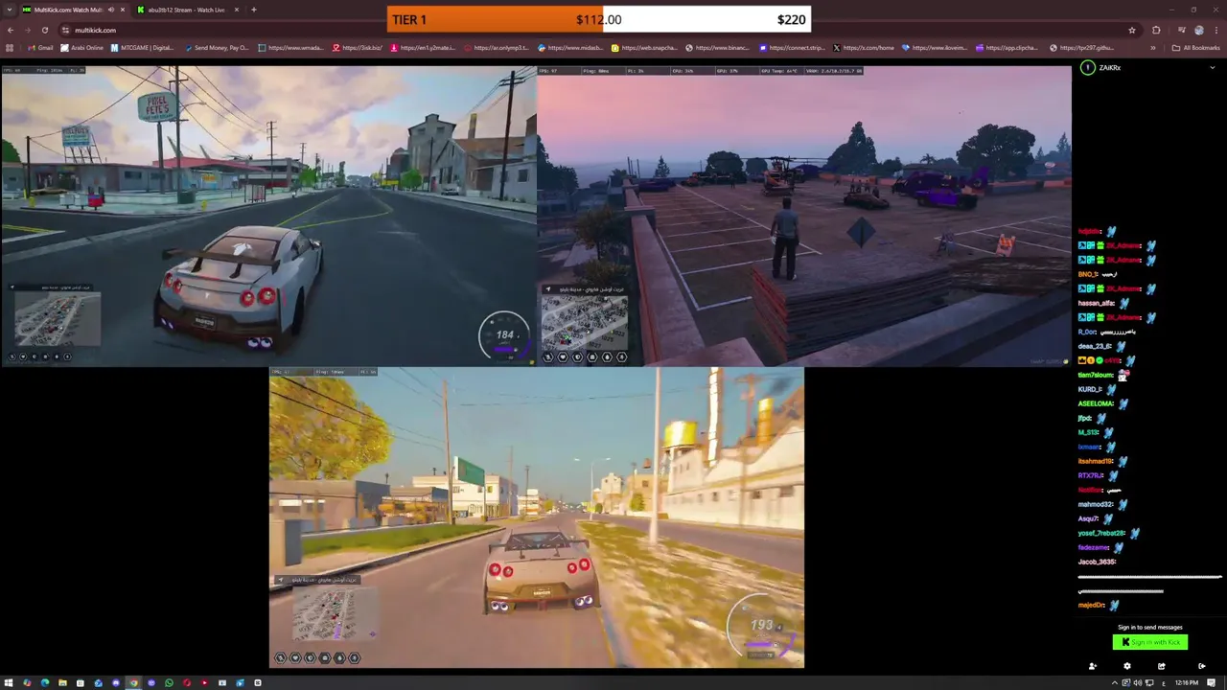Collapse the chat panel arrow icon
The width and height of the screenshot is (1227, 690).
click(x=1202, y=666)
